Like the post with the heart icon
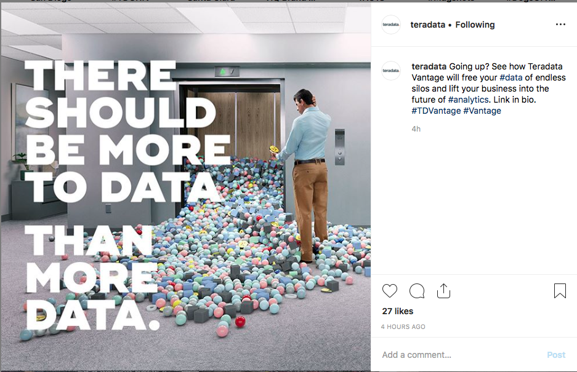 coord(390,291)
